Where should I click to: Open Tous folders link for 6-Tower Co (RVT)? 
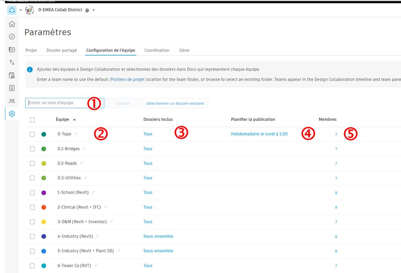pyautogui.click(x=148, y=266)
